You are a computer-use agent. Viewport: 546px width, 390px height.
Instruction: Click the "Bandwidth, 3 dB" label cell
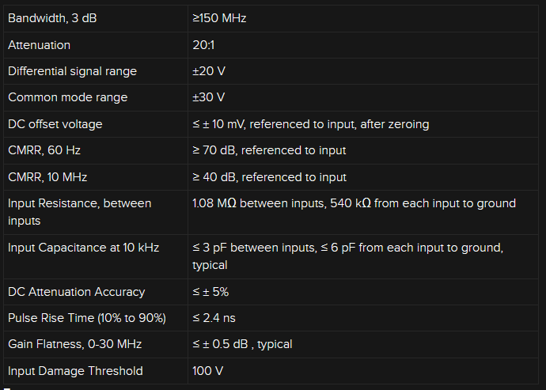click(51, 18)
